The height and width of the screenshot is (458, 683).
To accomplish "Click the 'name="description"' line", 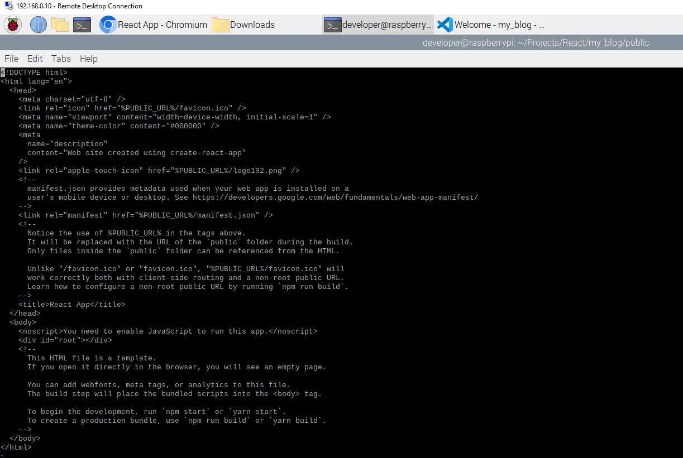I will (x=68, y=144).
